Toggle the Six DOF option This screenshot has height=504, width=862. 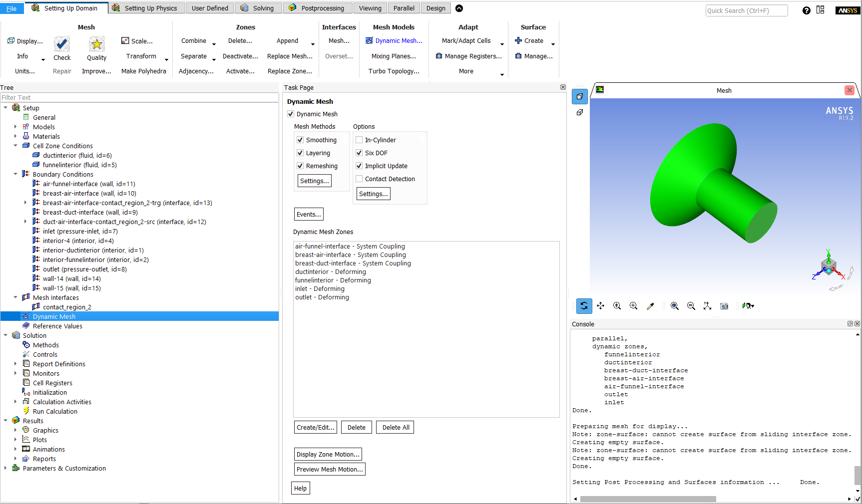(359, 153)
